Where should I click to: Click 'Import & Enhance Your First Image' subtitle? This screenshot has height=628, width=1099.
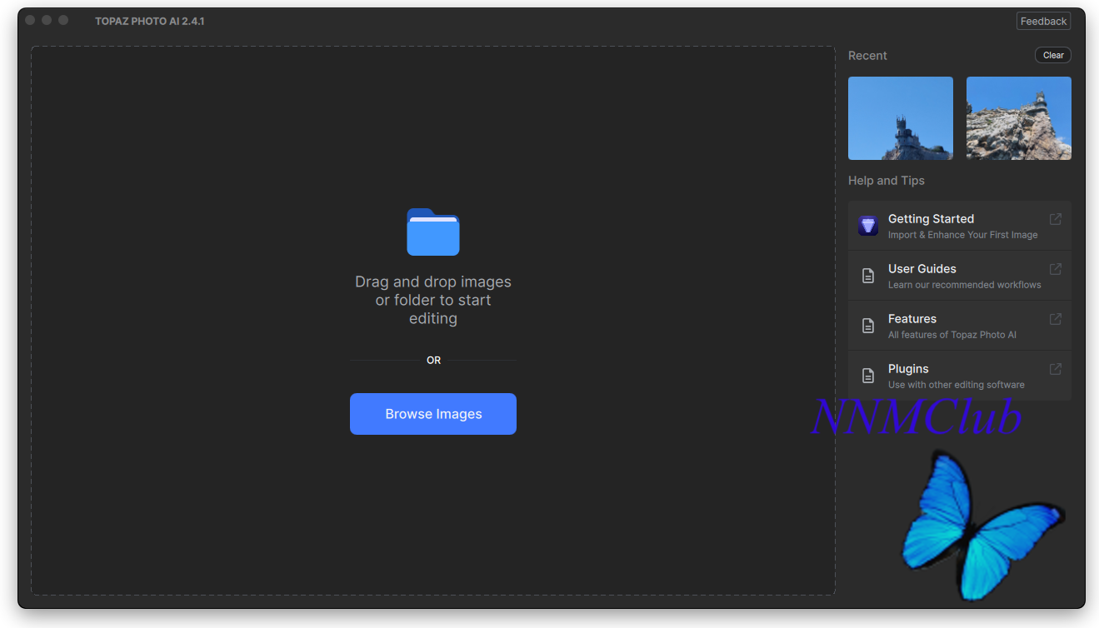click(963, 235)
